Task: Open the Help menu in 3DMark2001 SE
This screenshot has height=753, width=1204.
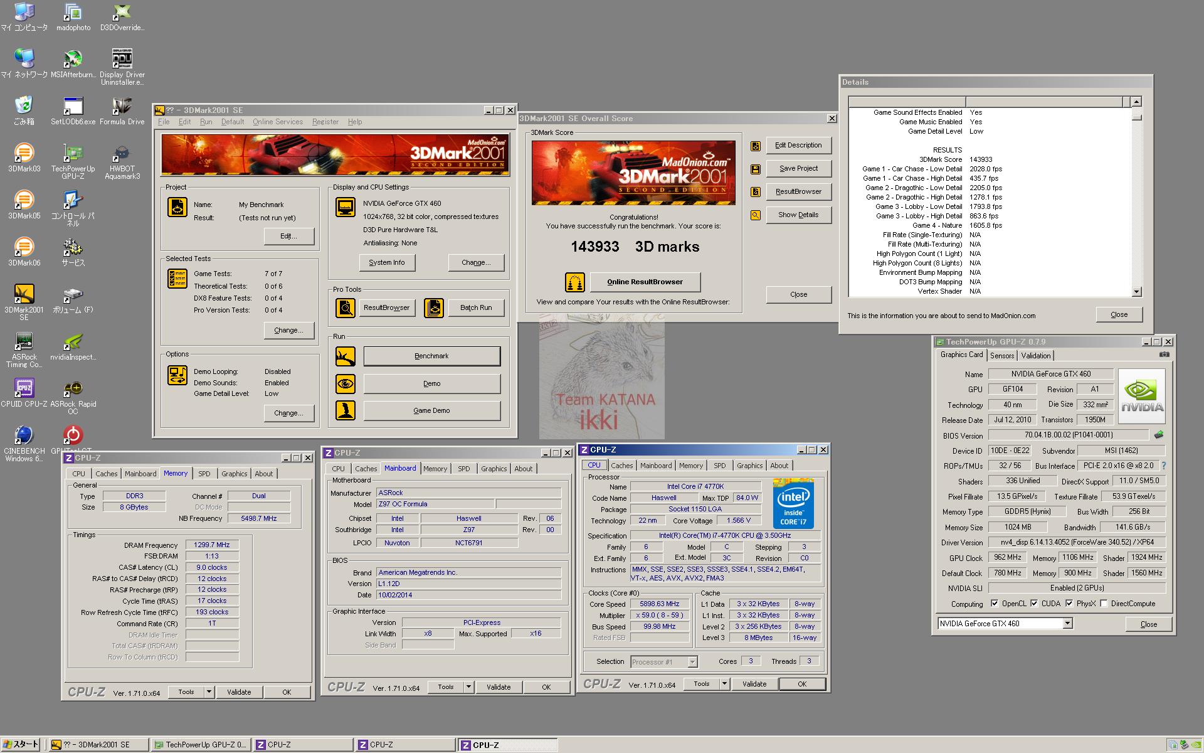Action: pos(355,122)
